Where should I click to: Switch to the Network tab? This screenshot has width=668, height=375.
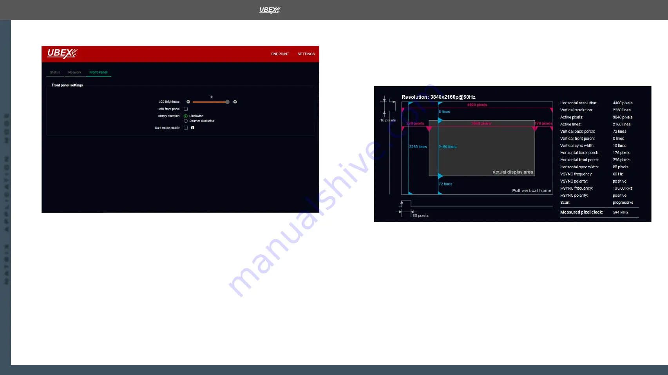pos(75,72)
